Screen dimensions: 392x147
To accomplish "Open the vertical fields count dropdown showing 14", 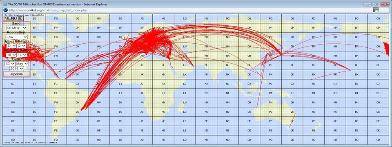I will click(22, 55).
